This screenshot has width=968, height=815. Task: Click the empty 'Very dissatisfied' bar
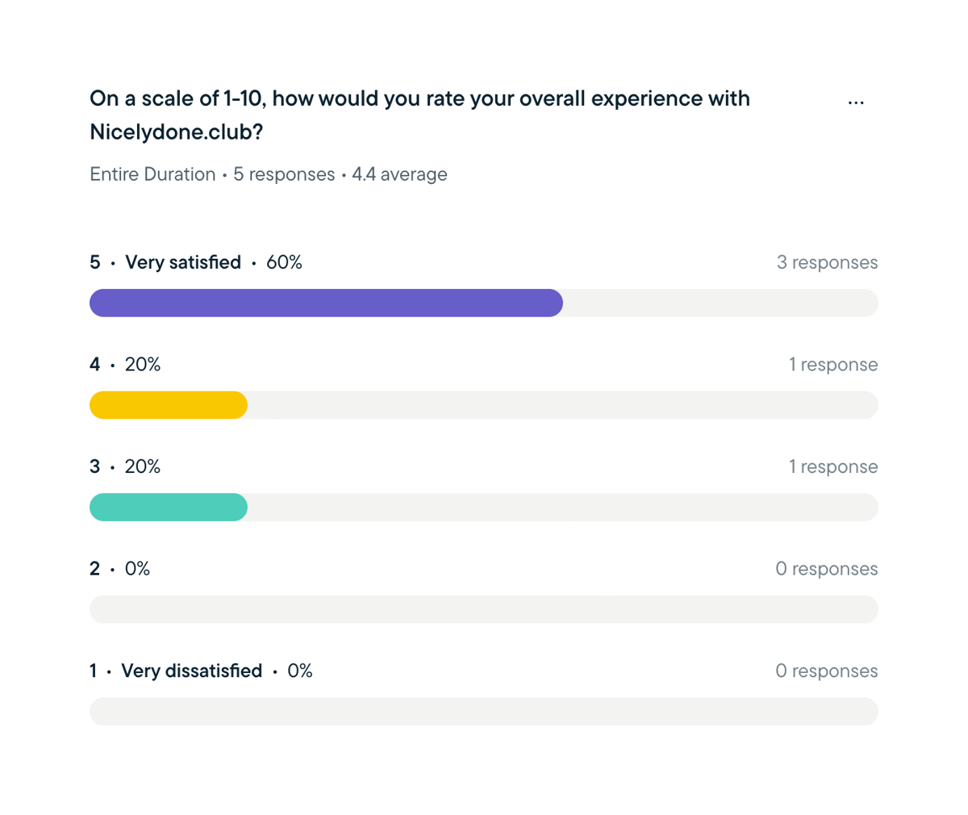click(483, 711)
